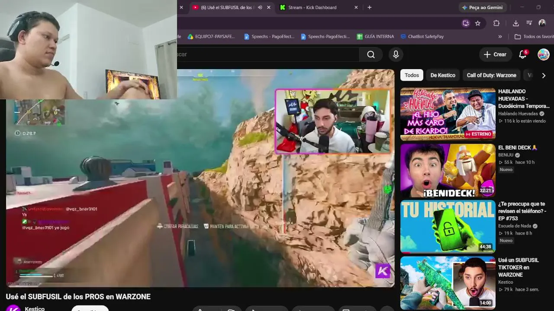Click the 14:00 duration label
Viewport: 554px width, 311px height.
[x=486, y=303]
